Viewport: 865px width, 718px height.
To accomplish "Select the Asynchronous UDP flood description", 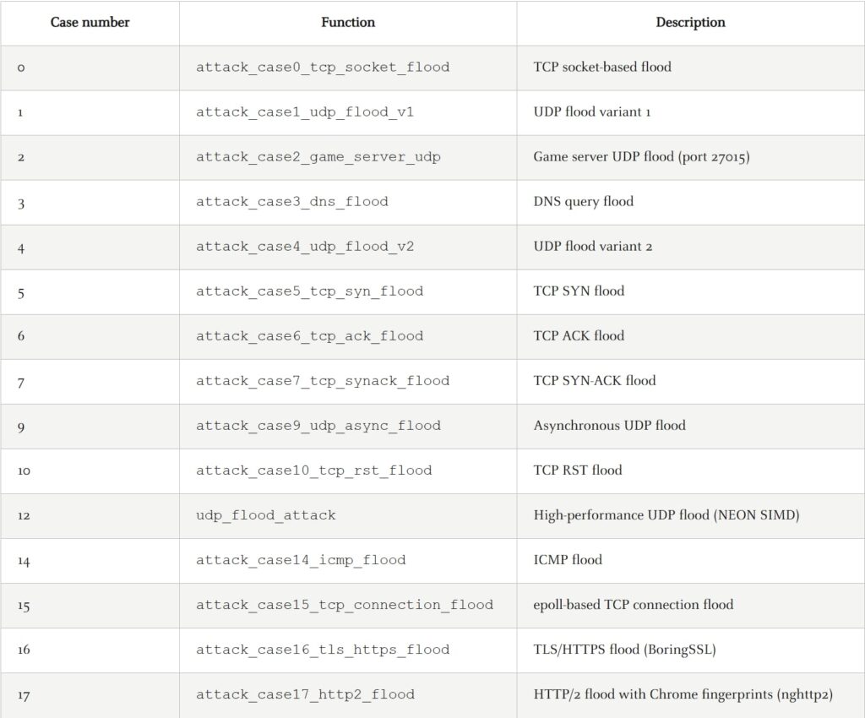I will [610, 426].
